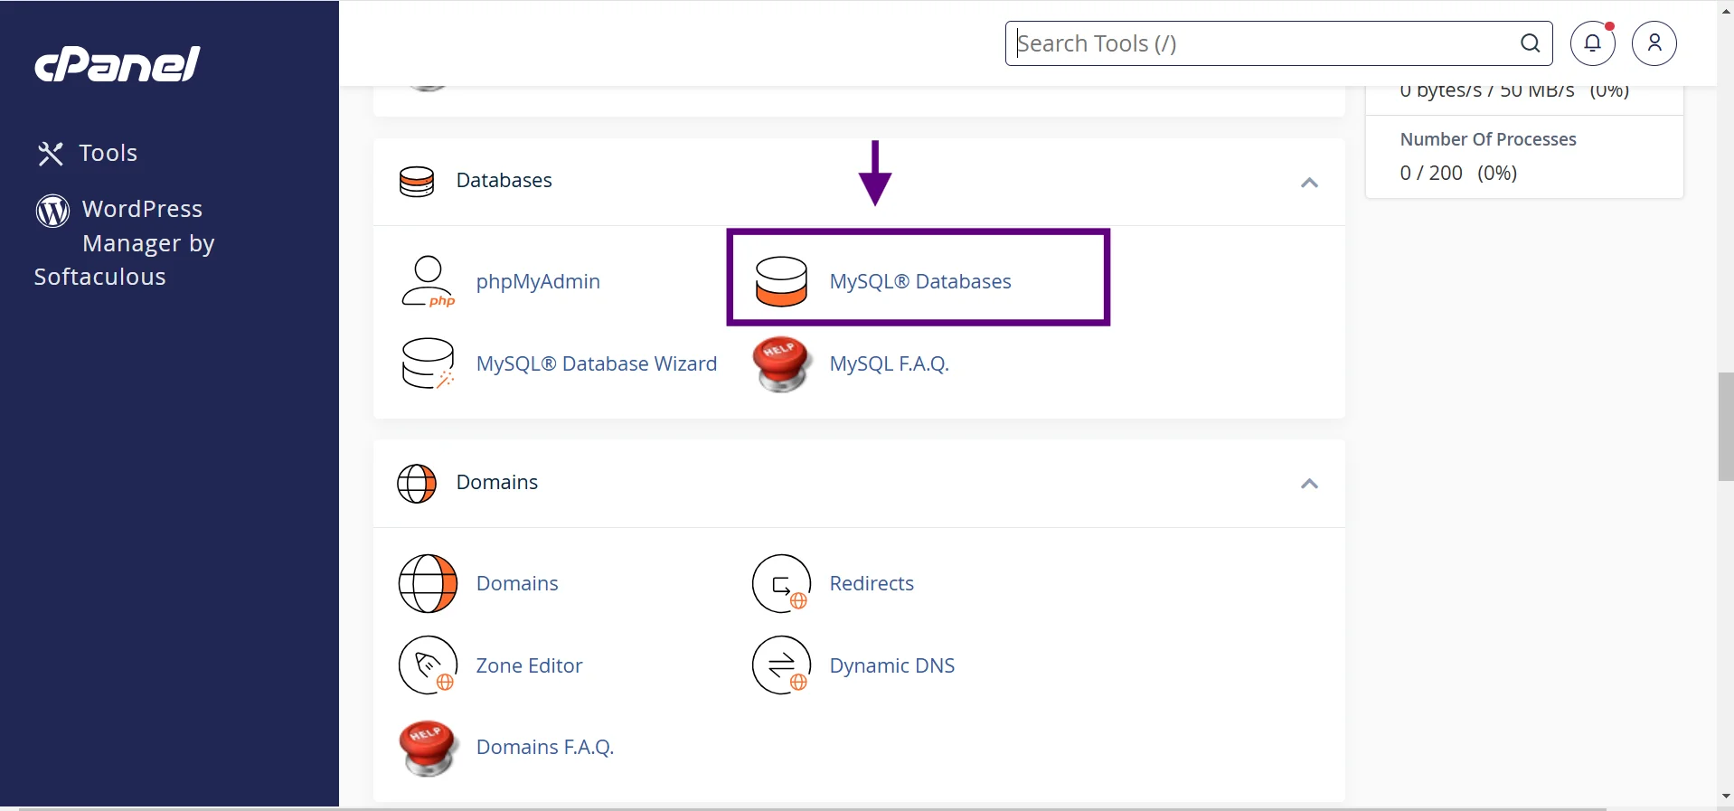Open the Domains F.A.Q. link
The image size is (1734, 811).
tap(545, 748)
